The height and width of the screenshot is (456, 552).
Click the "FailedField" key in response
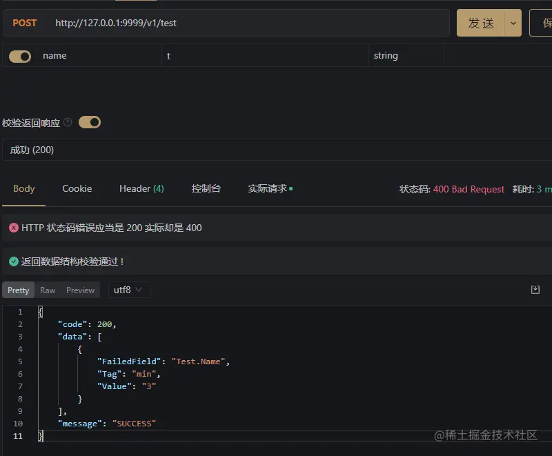coord(129,361)
